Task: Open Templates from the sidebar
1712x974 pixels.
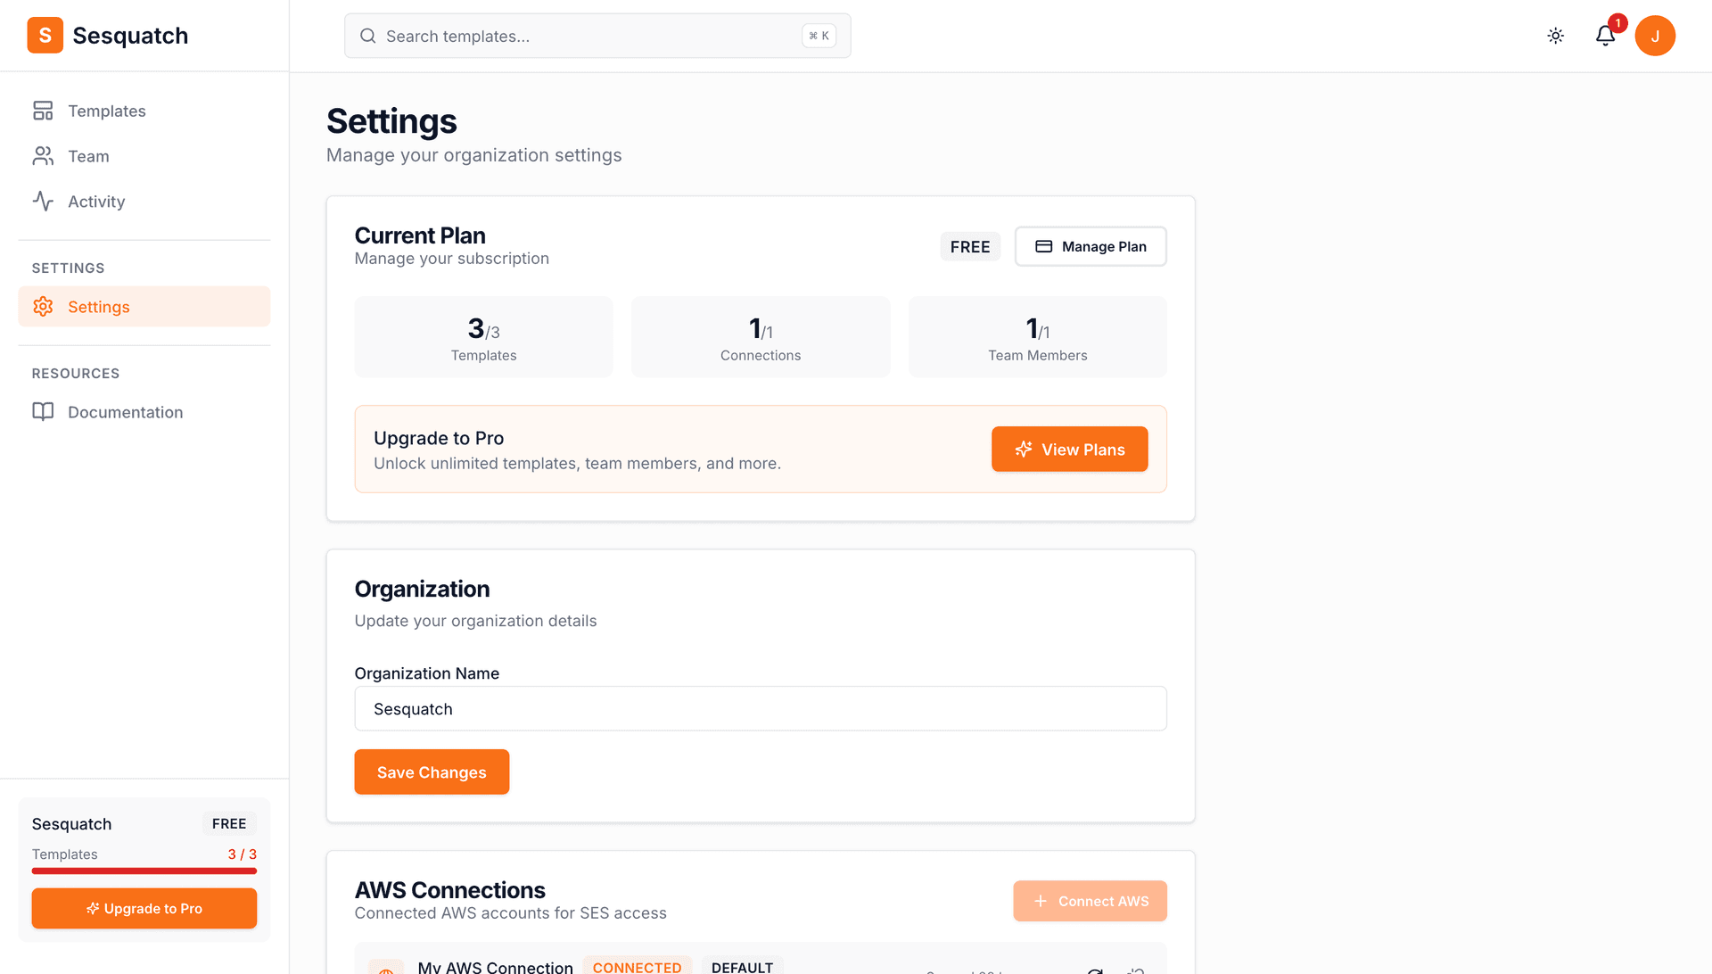Action: (x=107, y=111)
